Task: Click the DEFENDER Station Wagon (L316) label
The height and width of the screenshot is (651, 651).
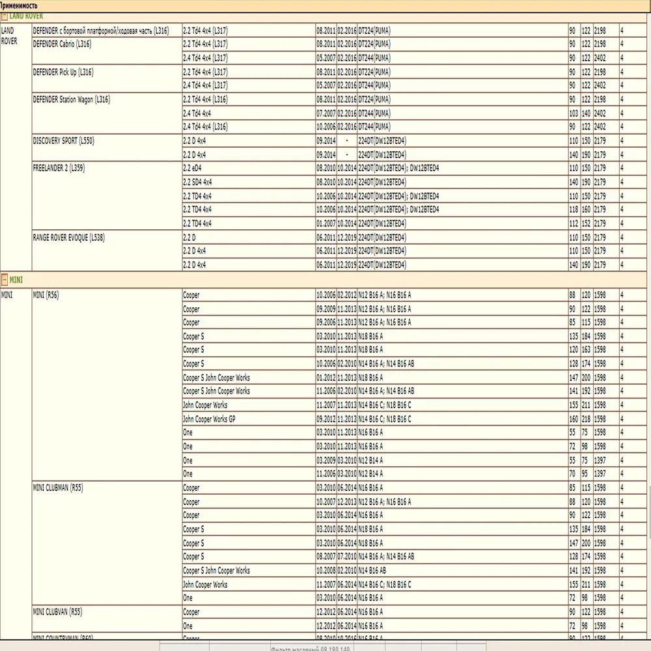Action: coord(75,100)
